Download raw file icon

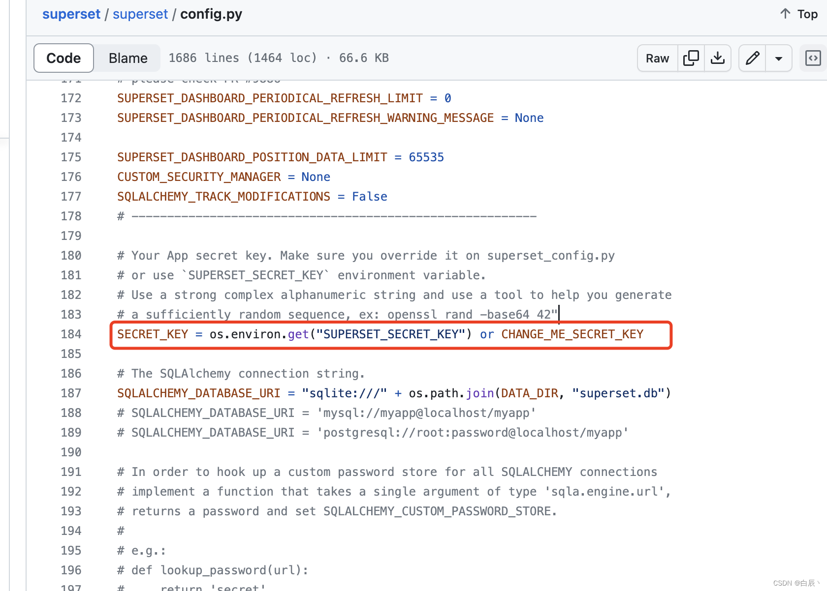click(x=718, y=58)
